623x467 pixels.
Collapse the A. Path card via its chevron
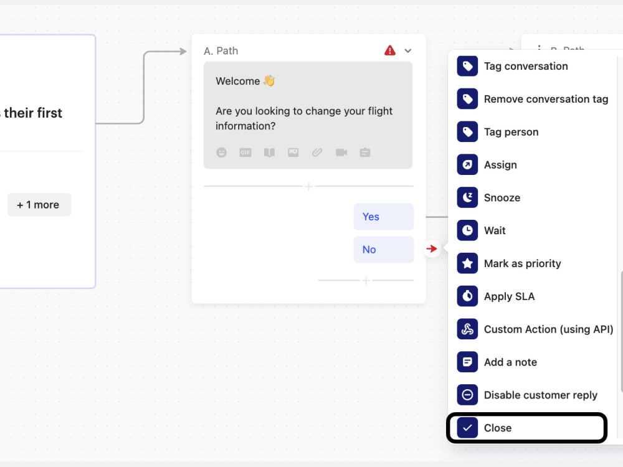coord(408,50)
